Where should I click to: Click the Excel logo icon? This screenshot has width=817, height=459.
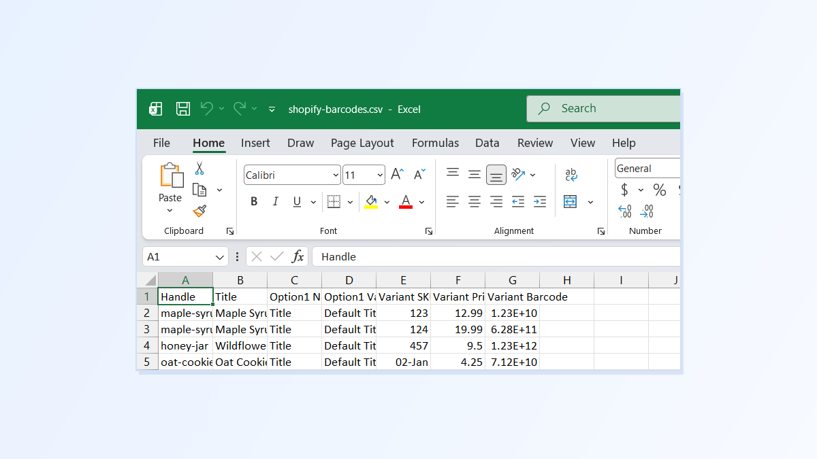click(155, 109)
